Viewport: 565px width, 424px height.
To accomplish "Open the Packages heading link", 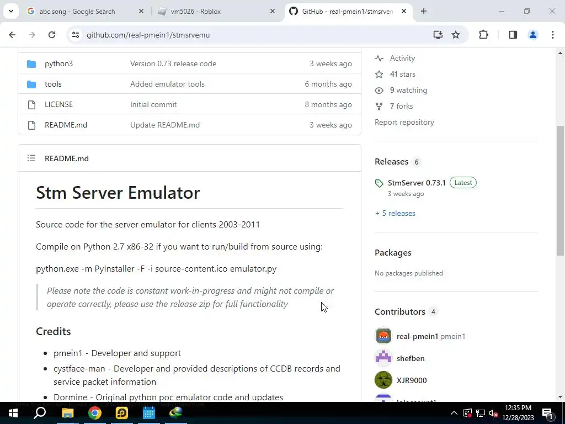I will coord(393,253).
